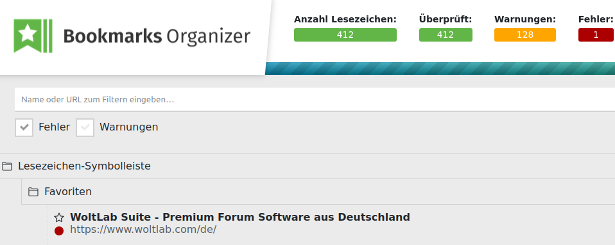Click the red error dot beside the woltlab URL
Viewport: 615px width, 245px height.
[59, 230]
